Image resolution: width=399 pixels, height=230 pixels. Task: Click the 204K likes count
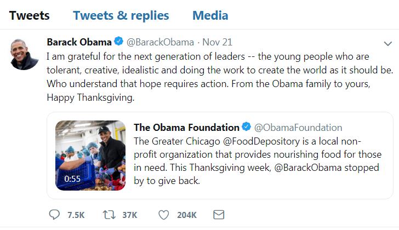pyautogui.click(x=187, y=215)
